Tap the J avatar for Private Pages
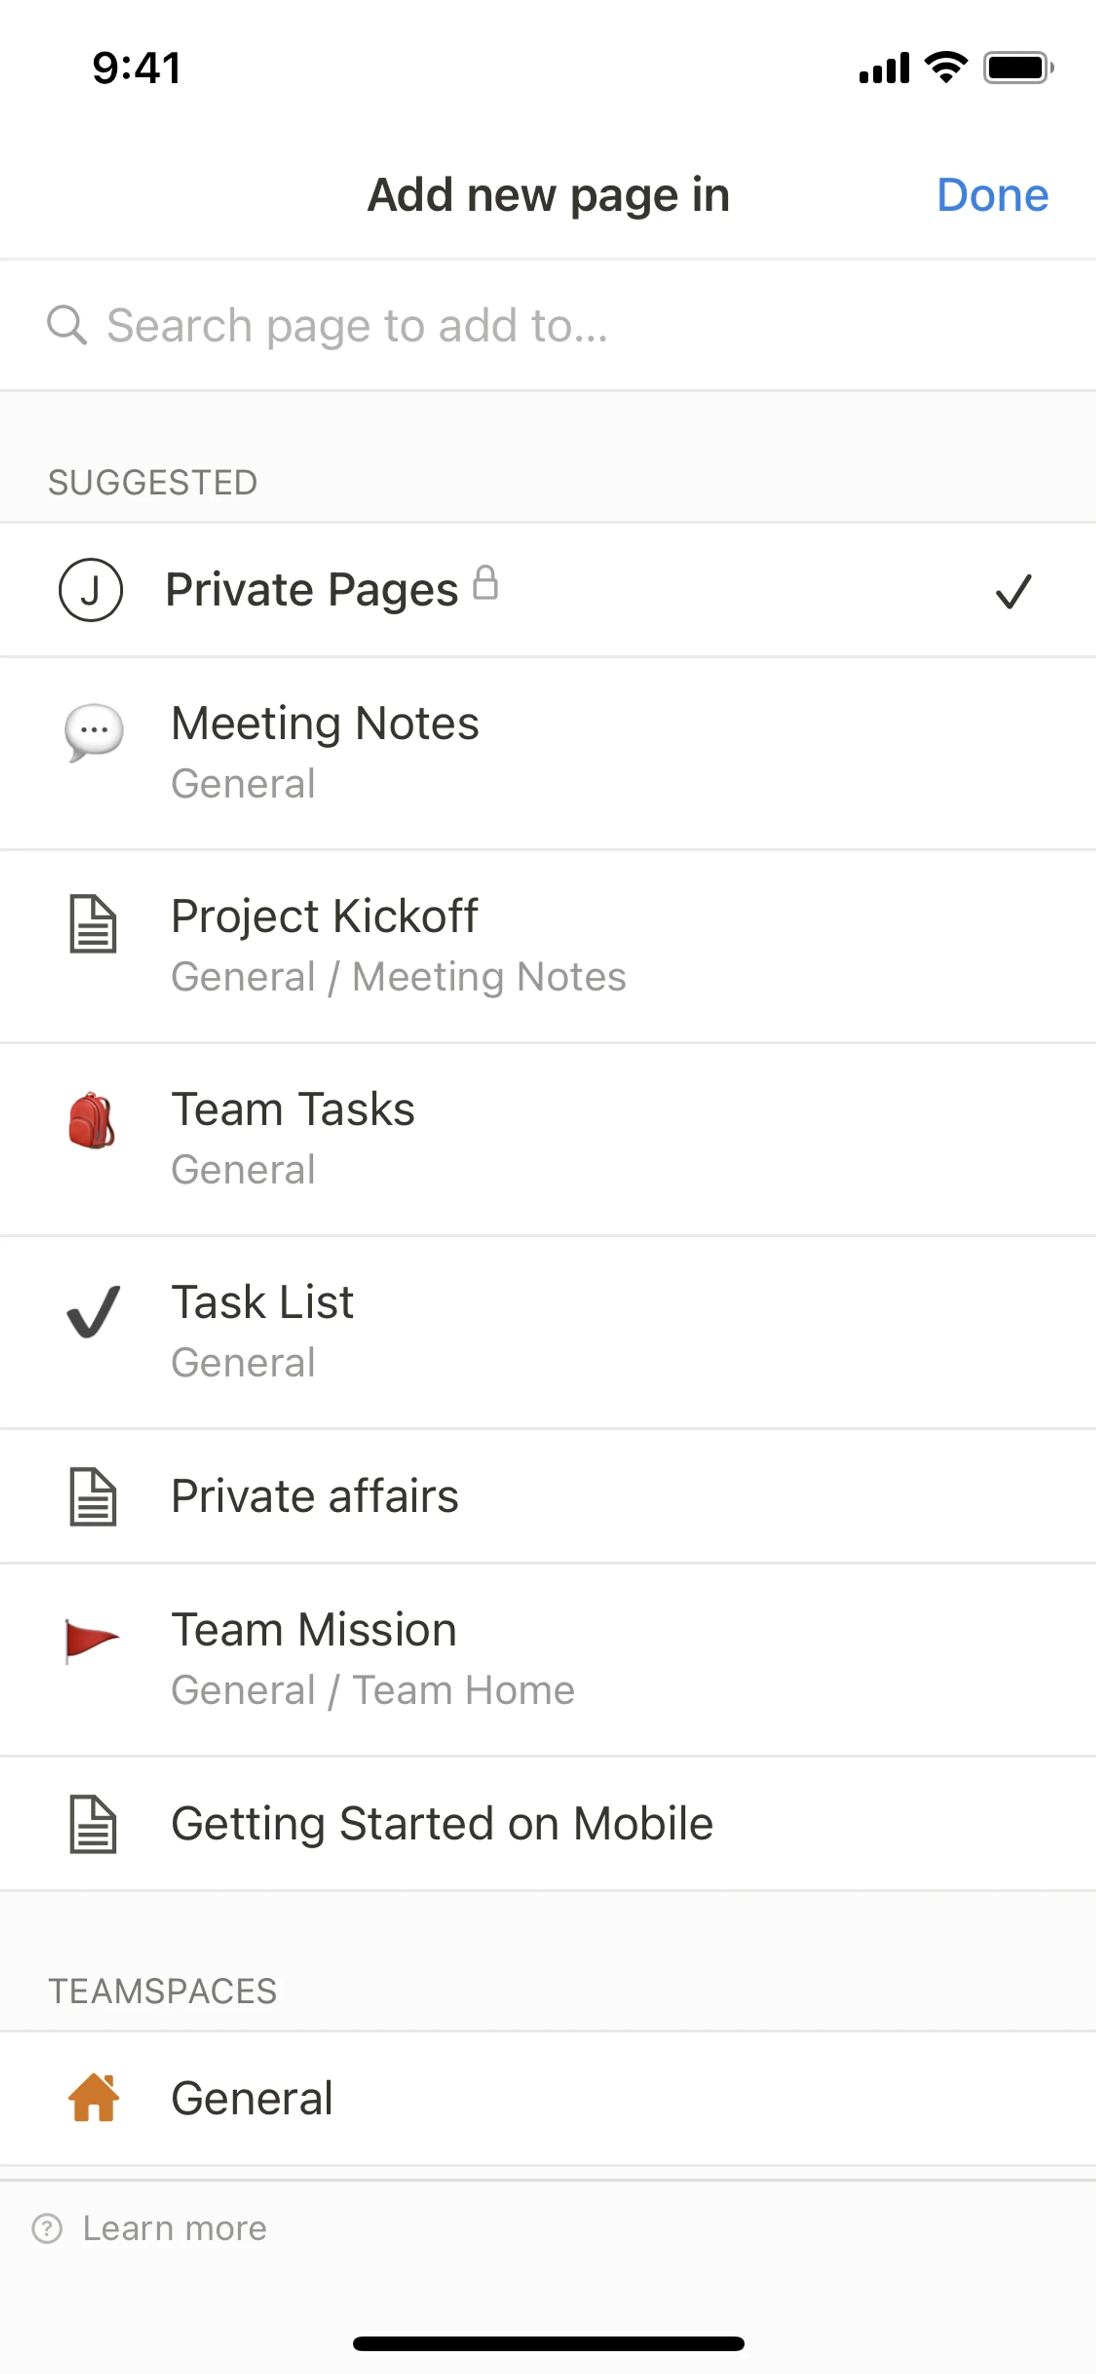 tap(91, 590)
